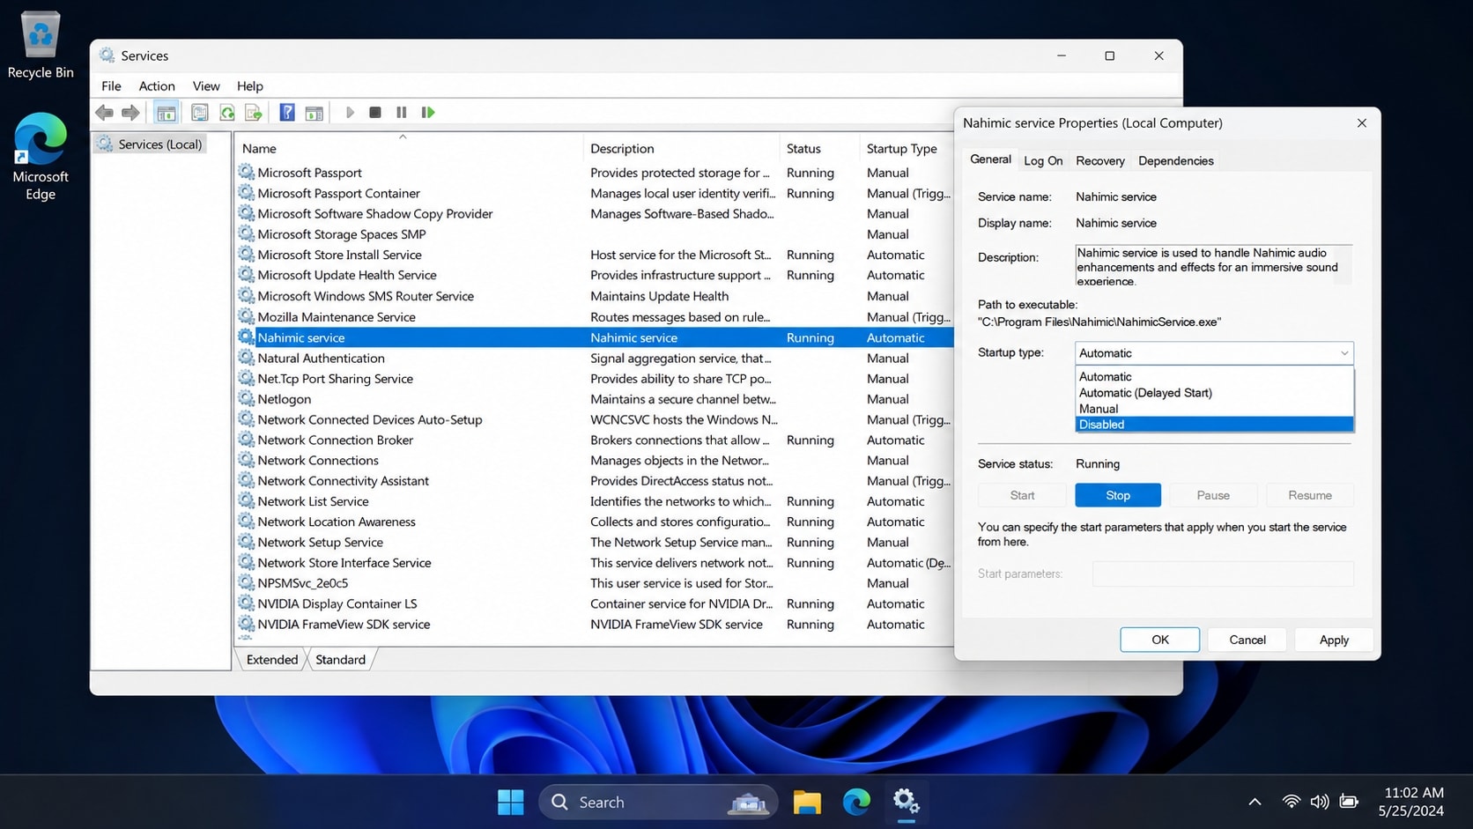Toggle Show/Hide Action Pane toolbar icon

coord(314,112)
